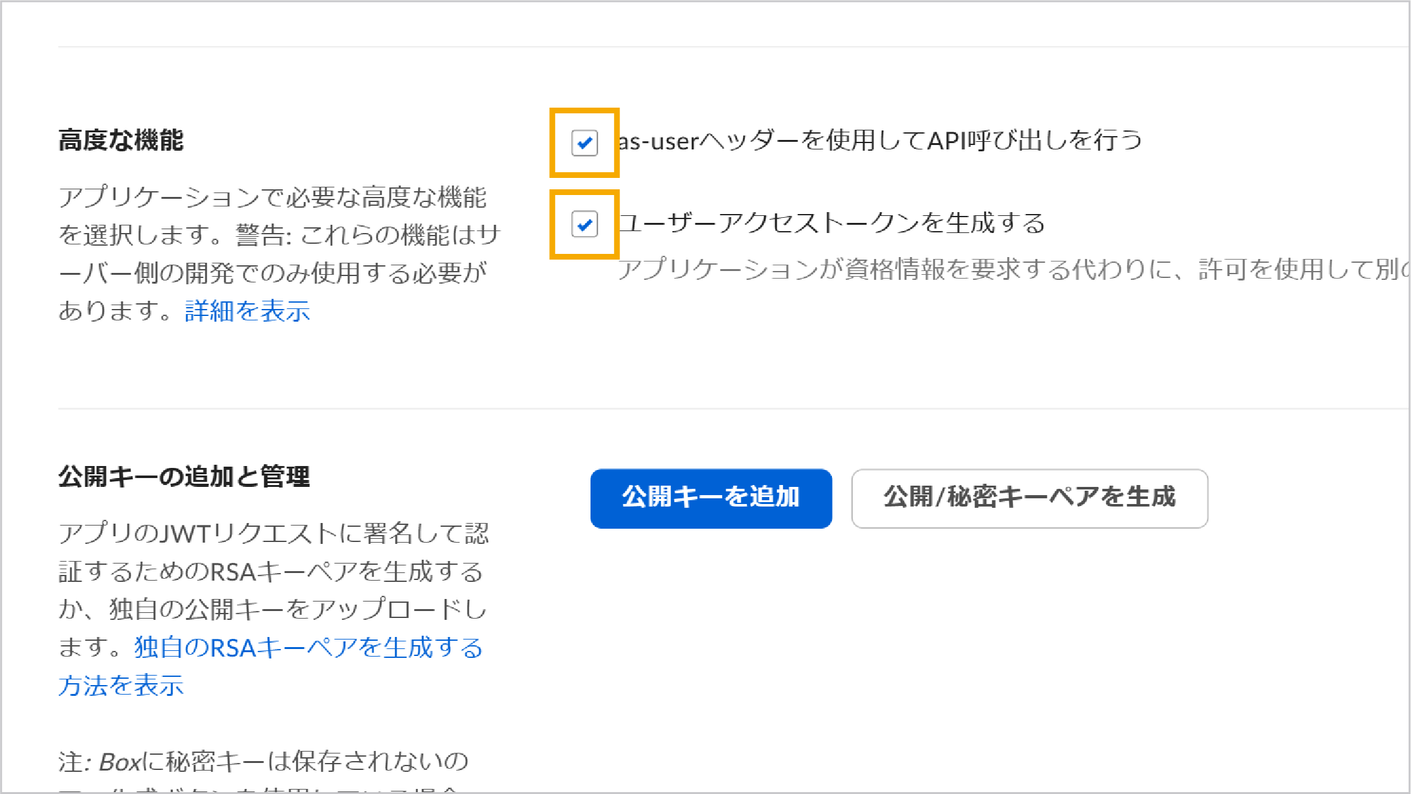Click the ユーザーアクセストークンを生成する label text
The width and height of the screenshot is (1411, 794).
tap(831, 223)
